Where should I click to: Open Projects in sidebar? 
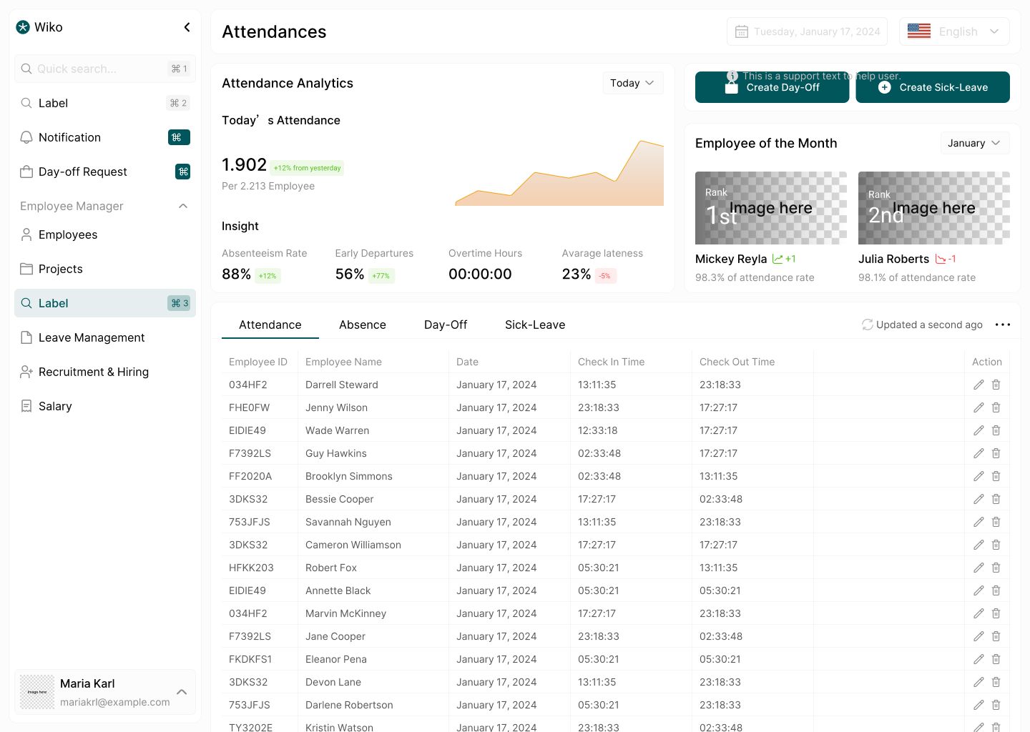pyautogui.click(x=105, y=269)
